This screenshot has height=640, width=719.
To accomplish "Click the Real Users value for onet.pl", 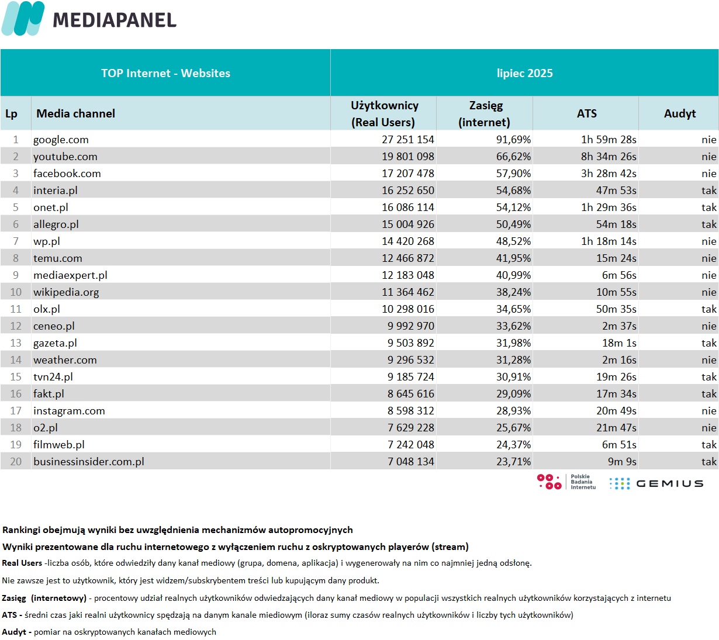I will tap(408, 207).
